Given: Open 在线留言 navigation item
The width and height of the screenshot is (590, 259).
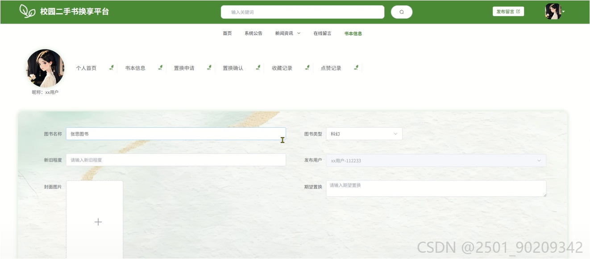Looking at the screenshot, I should [322, 33].
